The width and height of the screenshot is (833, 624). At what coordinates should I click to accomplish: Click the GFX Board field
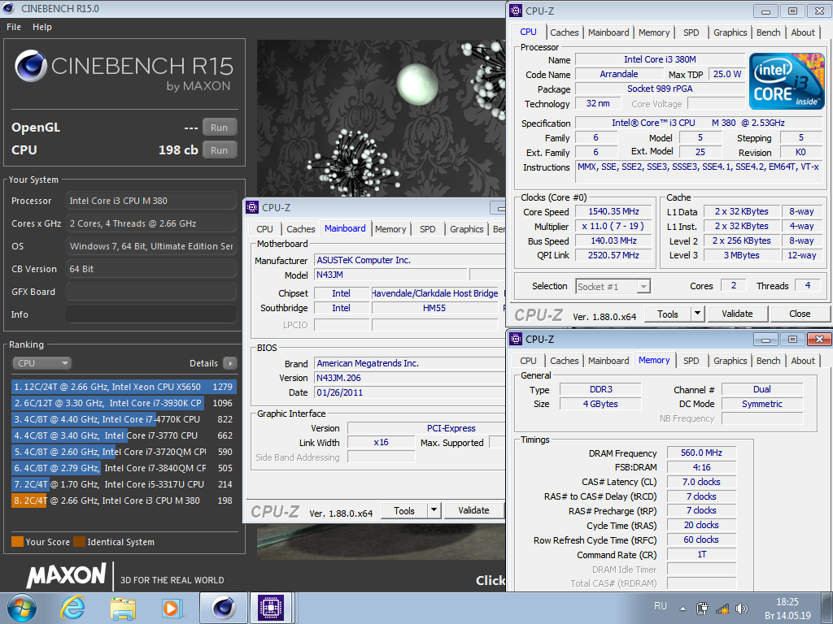151,292
